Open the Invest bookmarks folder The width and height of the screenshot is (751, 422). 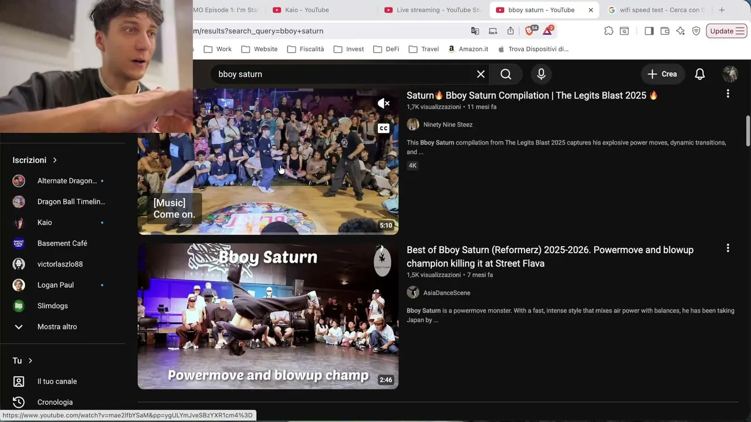tap(349, 49)
